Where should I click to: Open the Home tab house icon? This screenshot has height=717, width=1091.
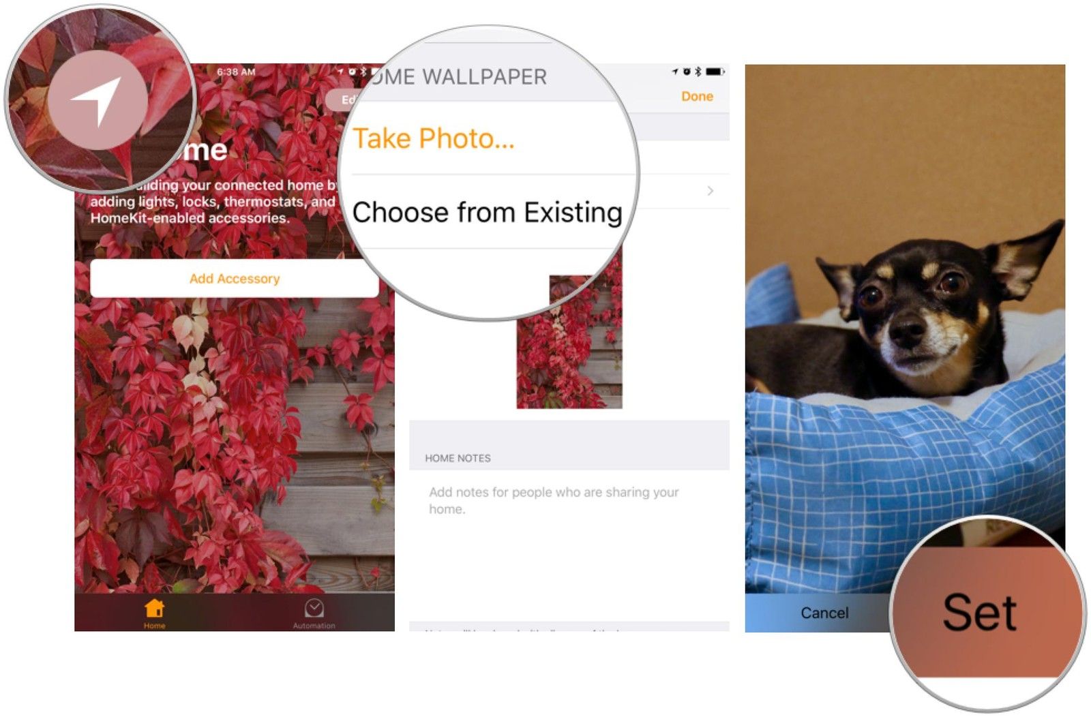(155, 608)
